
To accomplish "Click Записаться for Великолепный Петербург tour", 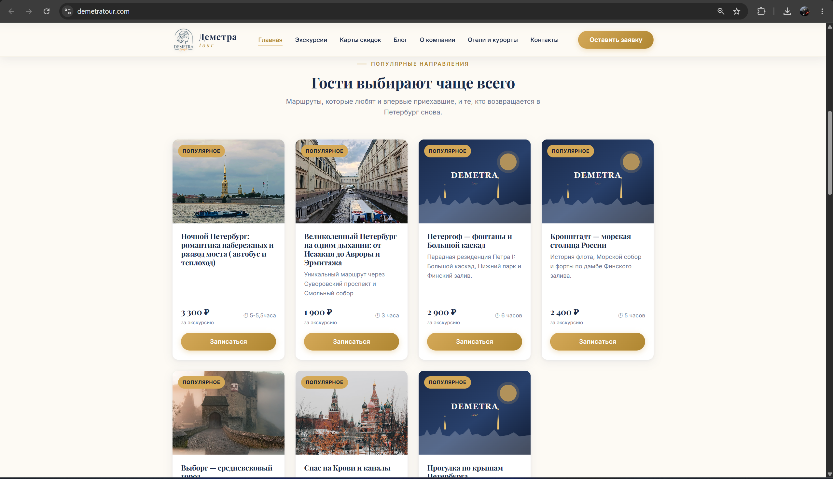I will pos(351,341).
